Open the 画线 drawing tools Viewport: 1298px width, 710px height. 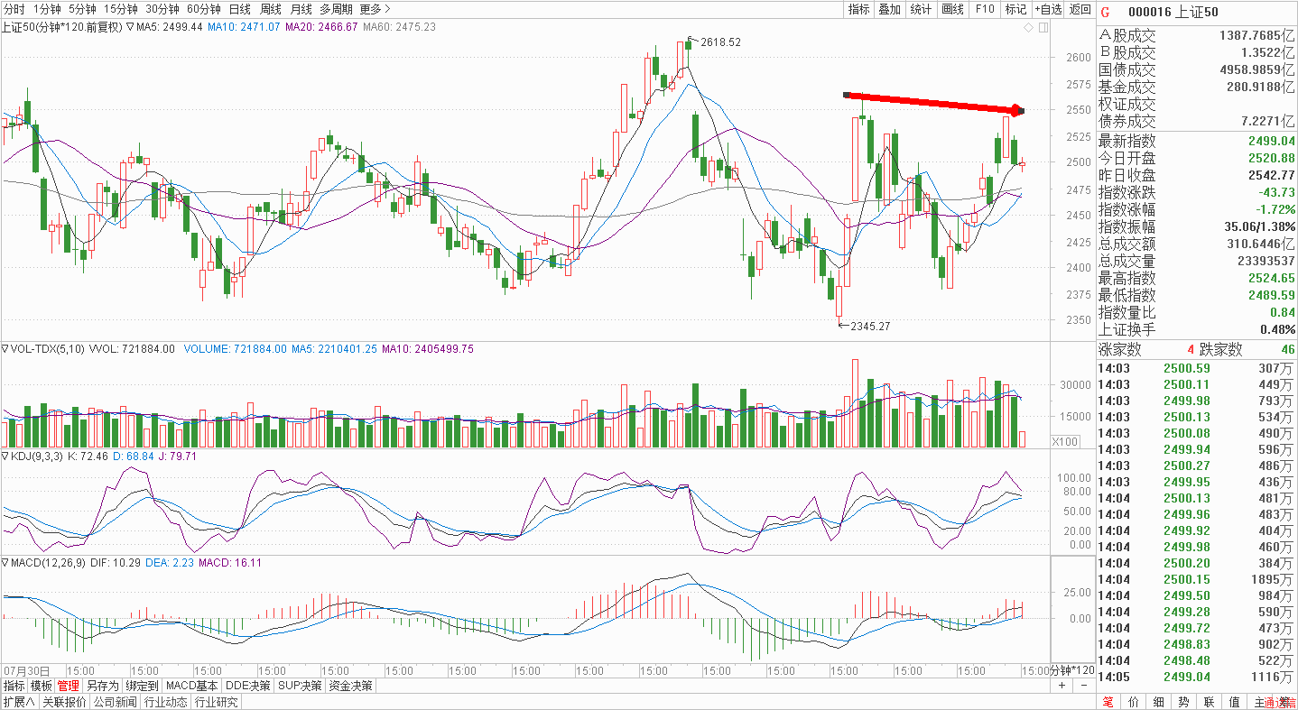(x=952, y=9)
